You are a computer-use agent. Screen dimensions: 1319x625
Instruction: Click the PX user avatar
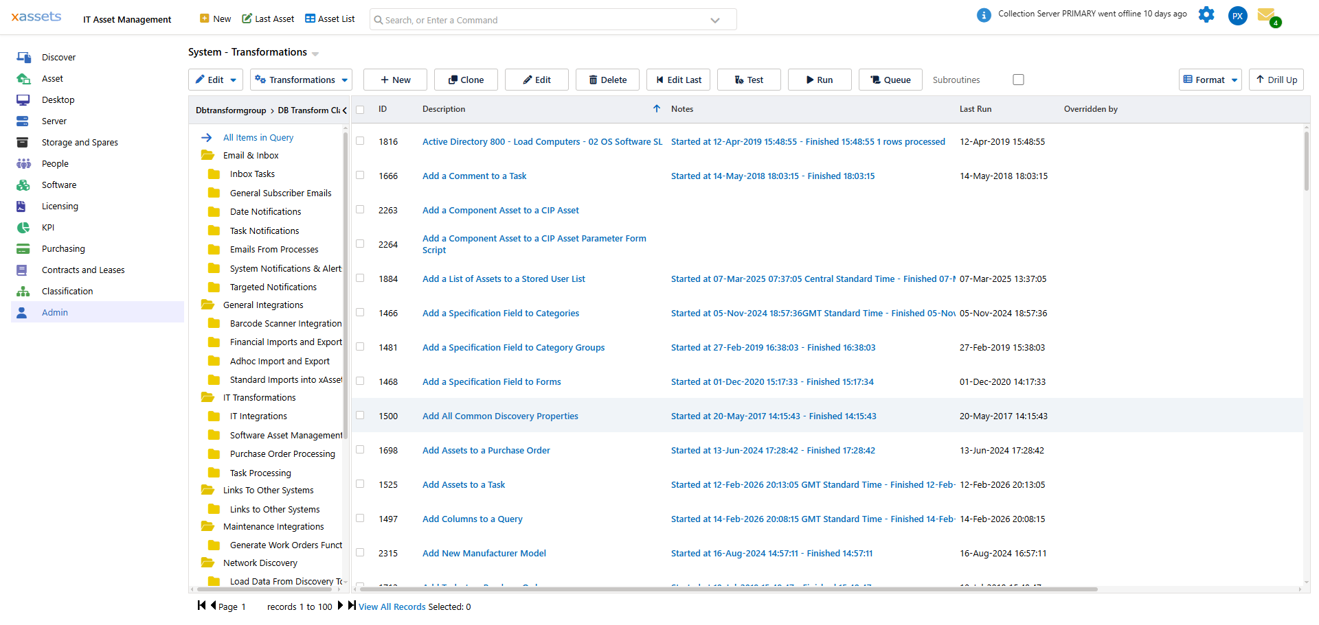[1237, 16]
